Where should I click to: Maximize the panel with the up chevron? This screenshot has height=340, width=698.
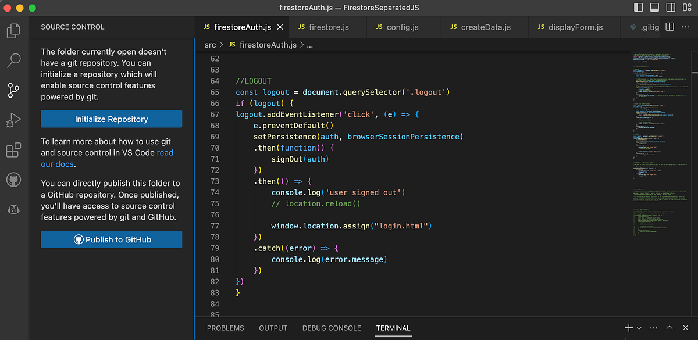(669, 328)
